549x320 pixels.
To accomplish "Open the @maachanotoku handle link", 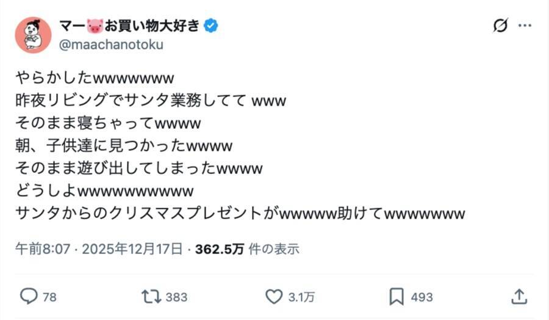I will point(111,45).
